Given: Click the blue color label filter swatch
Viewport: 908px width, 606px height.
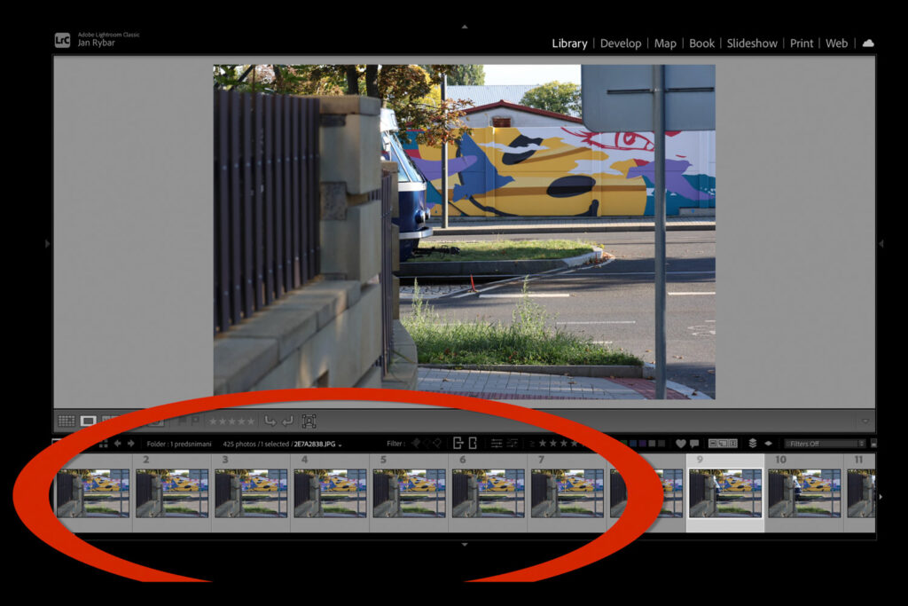Looking at the screenshot, I should (633, 444).
